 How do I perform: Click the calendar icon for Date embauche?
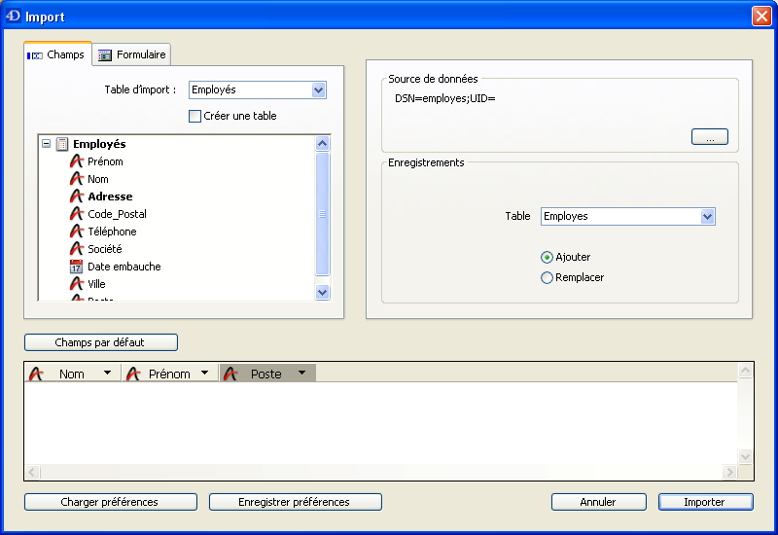coord(77,267)
